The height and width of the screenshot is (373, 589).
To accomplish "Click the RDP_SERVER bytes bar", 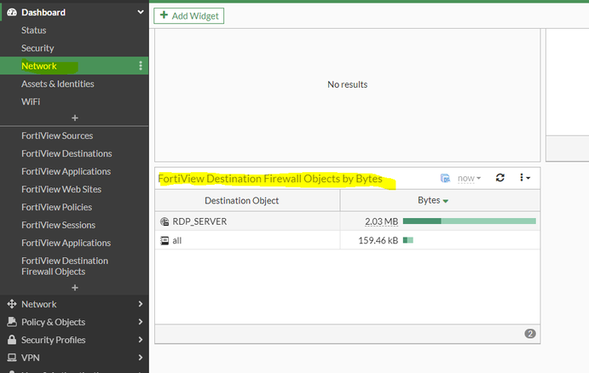I will click(x=469, y=221).
